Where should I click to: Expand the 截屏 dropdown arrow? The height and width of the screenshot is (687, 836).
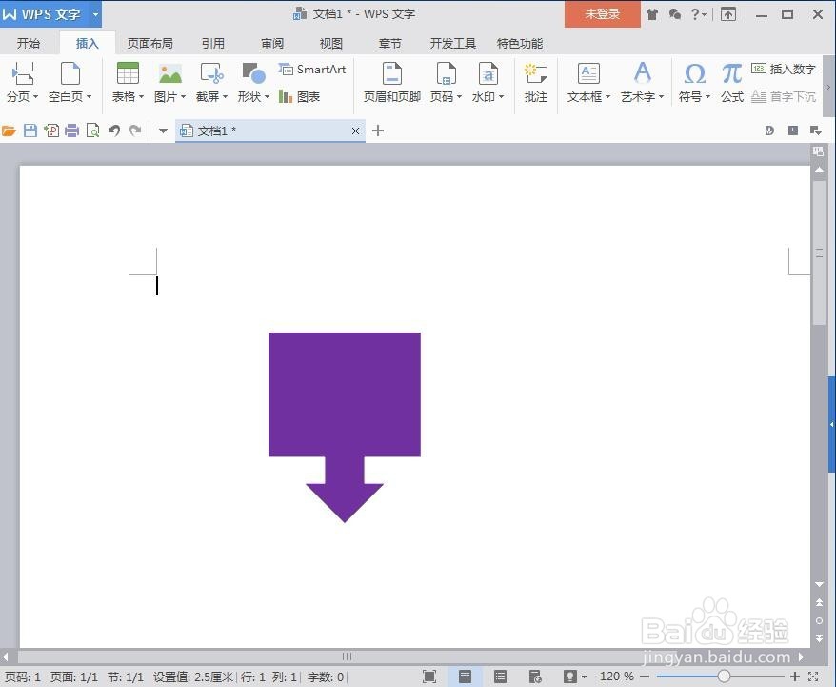[x=225, y=97]
